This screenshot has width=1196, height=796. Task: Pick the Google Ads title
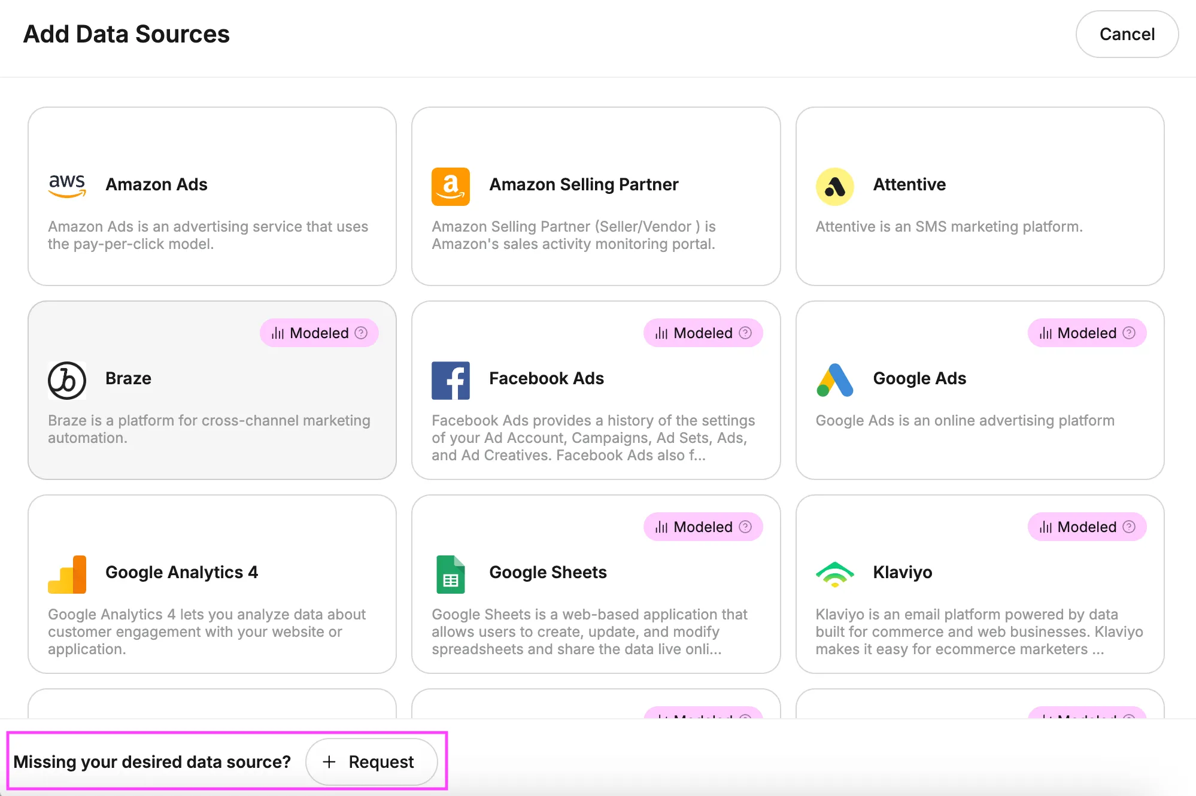click(919, 378)
